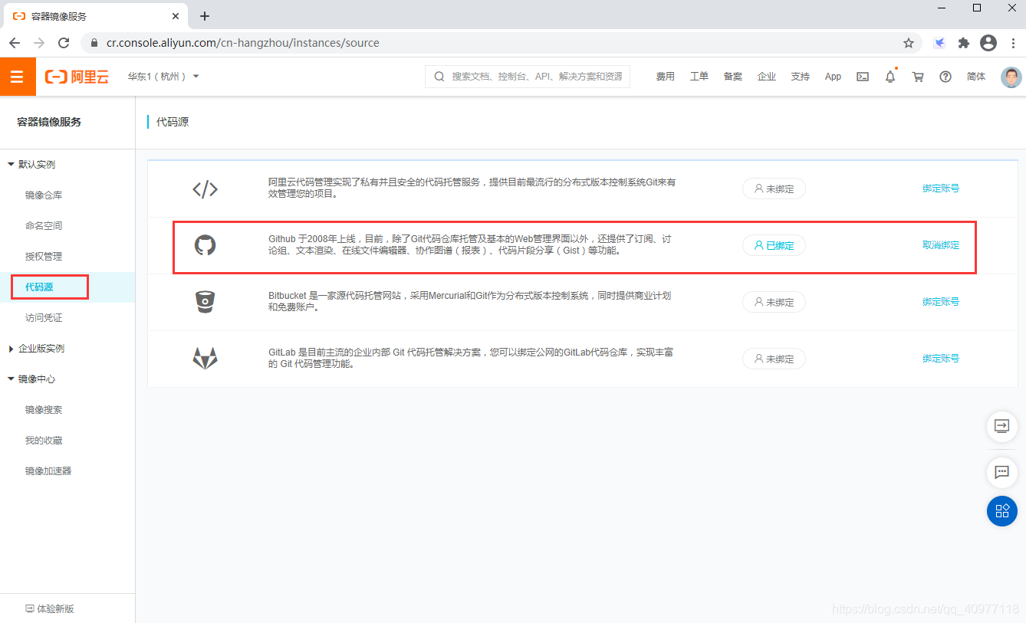Bookmark this page with the star icon
Viewport: 1026px width, 623px height.
(x=909, y=43)
